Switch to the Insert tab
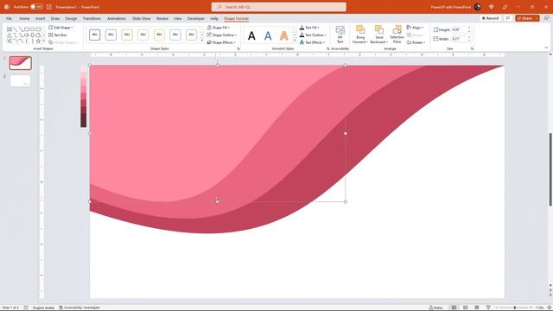The width and height of the screenshot is (553, 311). click(41, 18)
